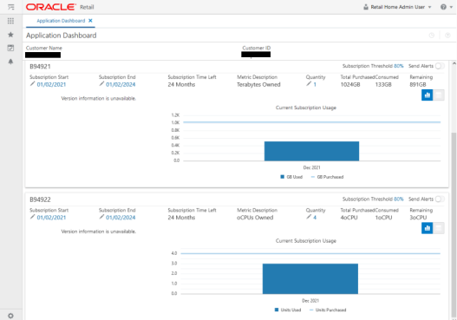Switch B94922 to bar chart view
The width and height of the screenshot is (457, 320).
pos(428,228)
